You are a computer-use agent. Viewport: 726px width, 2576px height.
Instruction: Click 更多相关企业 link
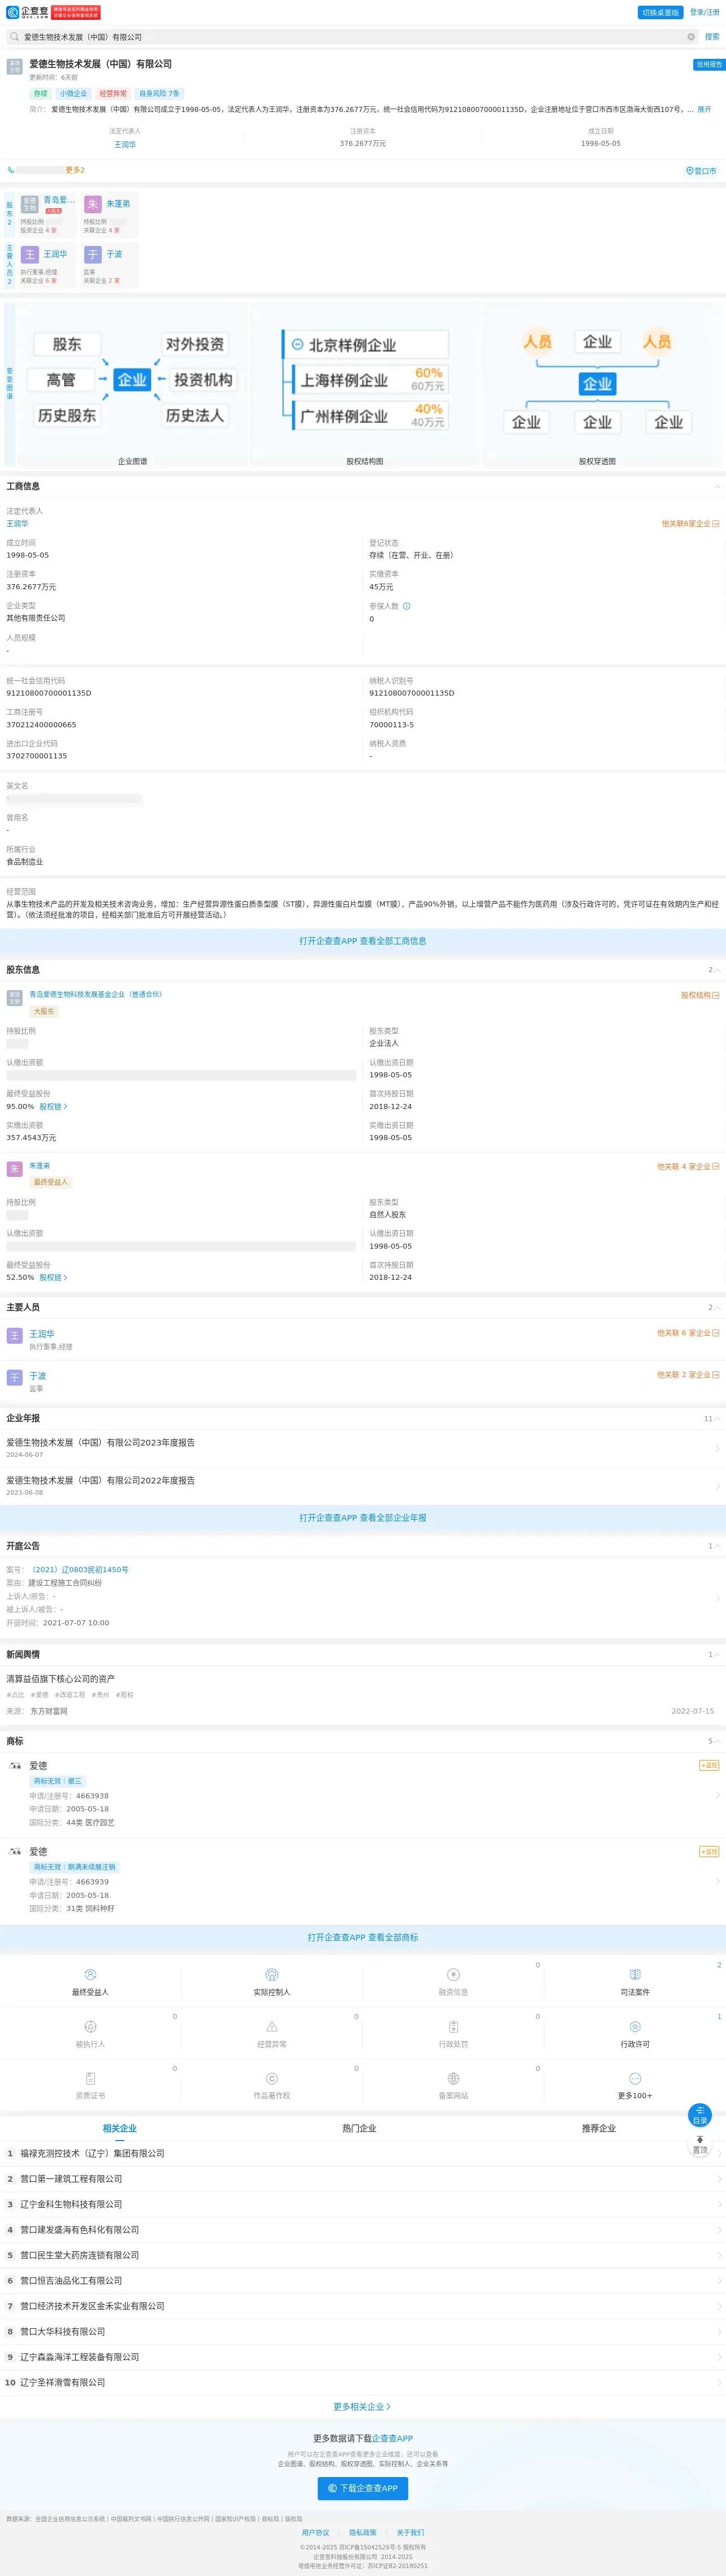pos(362,2407)
